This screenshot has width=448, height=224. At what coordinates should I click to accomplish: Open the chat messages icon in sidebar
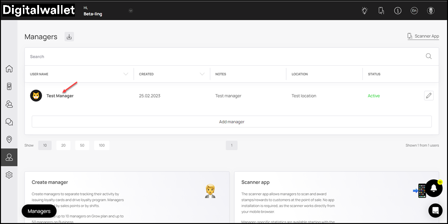9,122
